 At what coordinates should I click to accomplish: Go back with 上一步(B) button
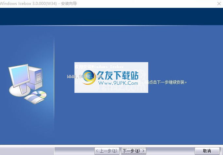(107, 151)
